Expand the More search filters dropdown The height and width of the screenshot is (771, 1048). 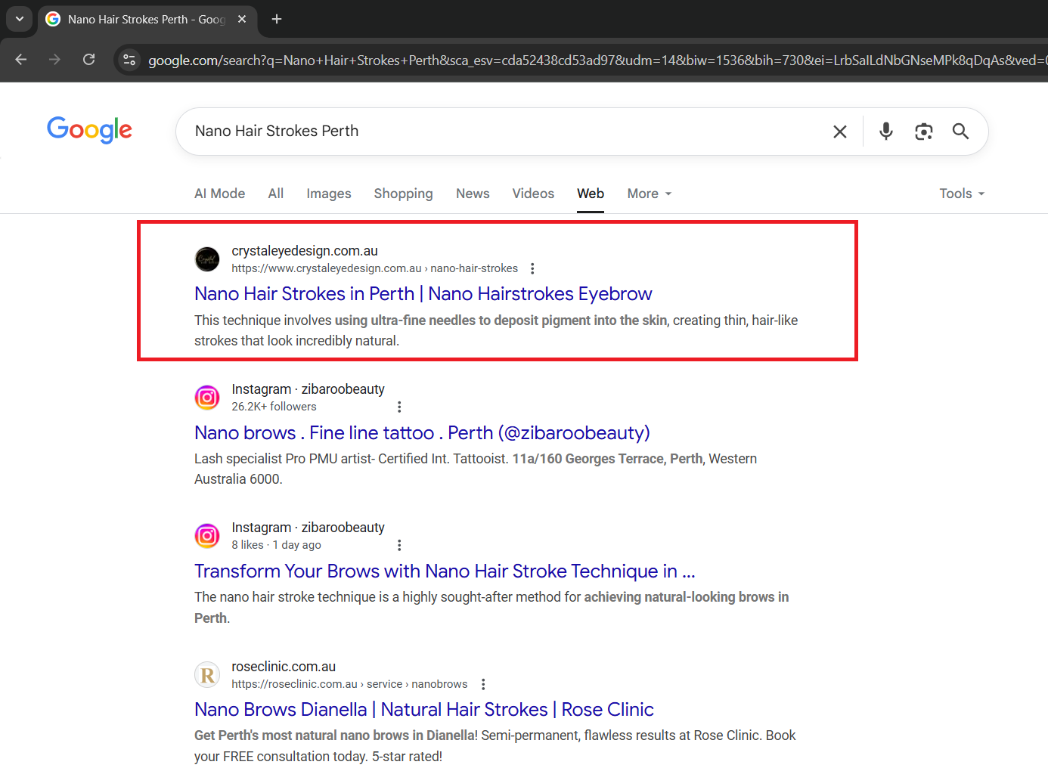(x=649, y=194)
